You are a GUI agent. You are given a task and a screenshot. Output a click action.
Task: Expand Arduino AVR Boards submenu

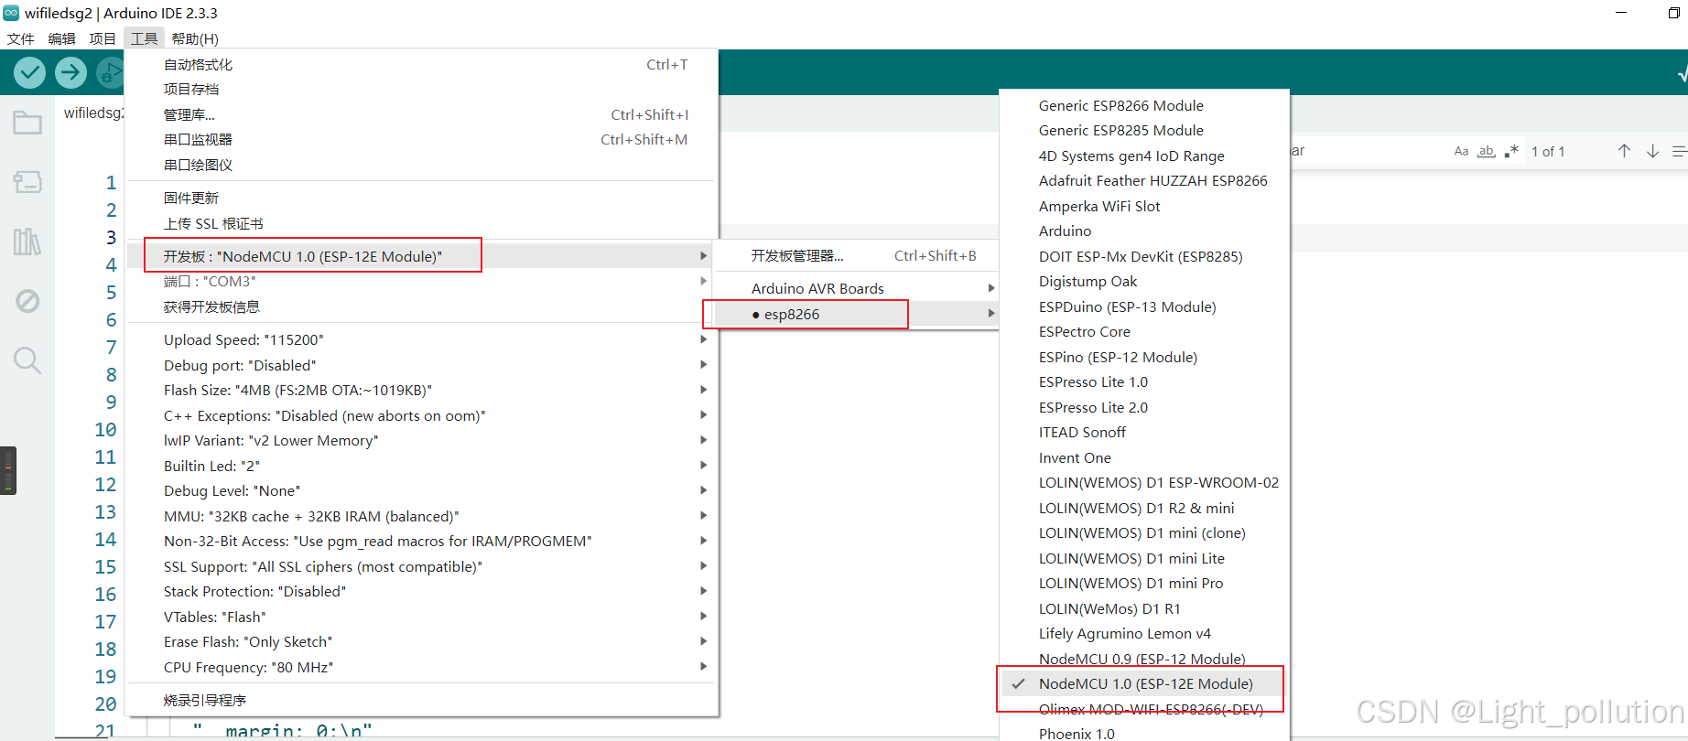(855, 289)
